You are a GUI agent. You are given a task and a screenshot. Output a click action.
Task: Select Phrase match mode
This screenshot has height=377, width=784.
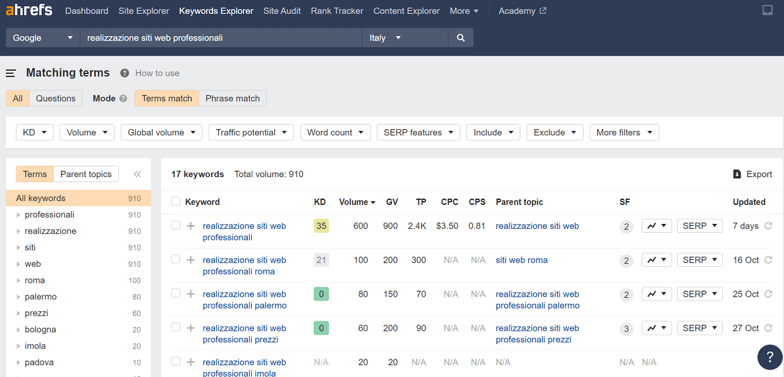tap(233, 98)
